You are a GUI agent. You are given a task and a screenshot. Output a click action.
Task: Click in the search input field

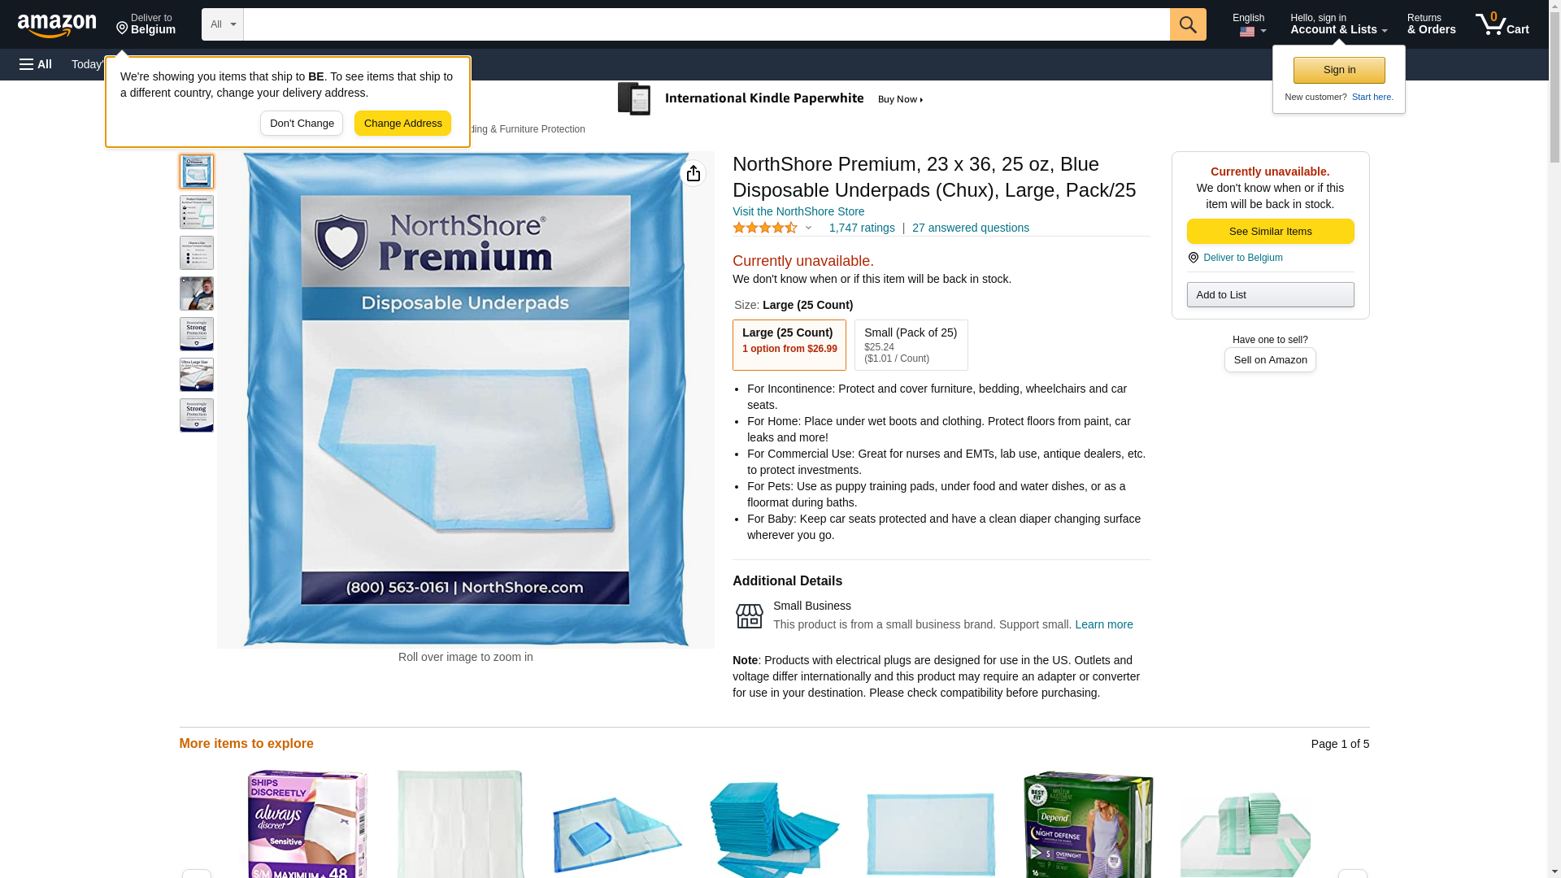(707, 24)
